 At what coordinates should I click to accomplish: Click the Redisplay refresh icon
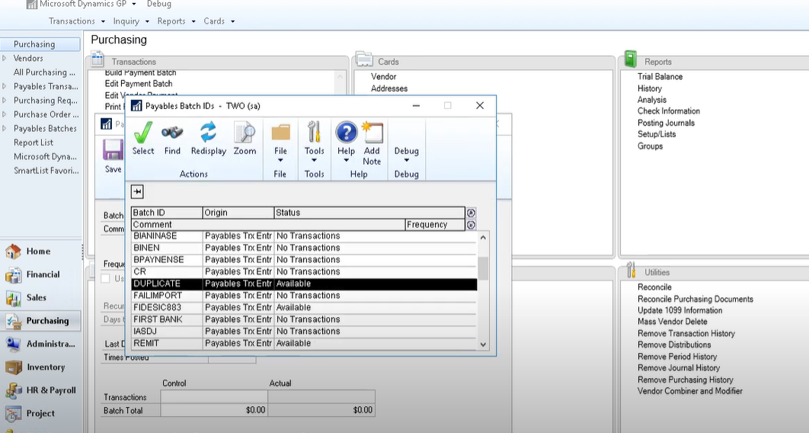(208, 133)
